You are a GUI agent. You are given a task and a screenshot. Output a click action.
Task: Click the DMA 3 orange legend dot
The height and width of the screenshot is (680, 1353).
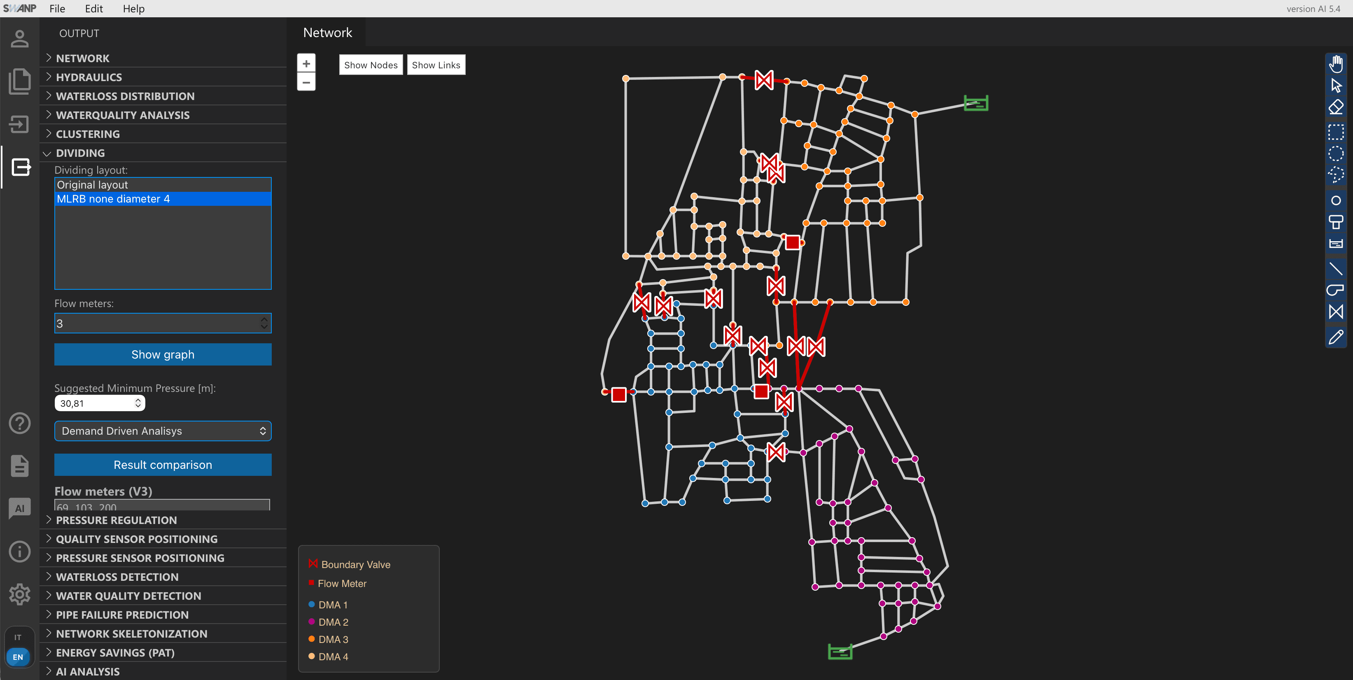[311, 639]
